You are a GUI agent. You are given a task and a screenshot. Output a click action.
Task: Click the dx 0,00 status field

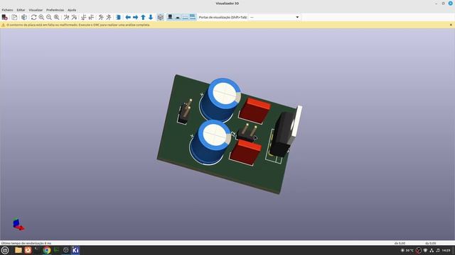tap(400, 243)
